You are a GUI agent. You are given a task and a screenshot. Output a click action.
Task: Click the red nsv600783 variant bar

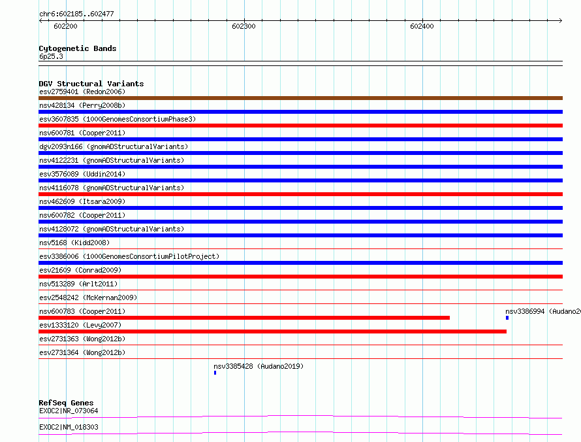(x=244, y=318)
